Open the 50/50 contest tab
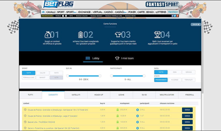Viewport: 221px width, 131px height. click(144, 95)
